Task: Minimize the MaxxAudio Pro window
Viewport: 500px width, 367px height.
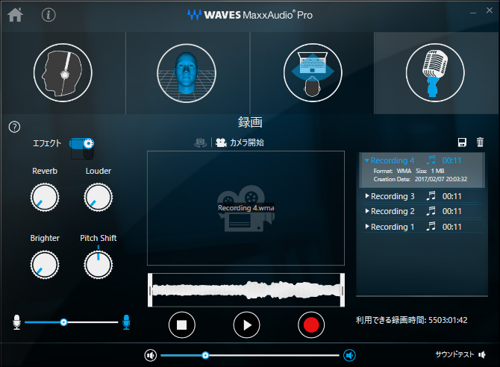Action: point(473,13)
